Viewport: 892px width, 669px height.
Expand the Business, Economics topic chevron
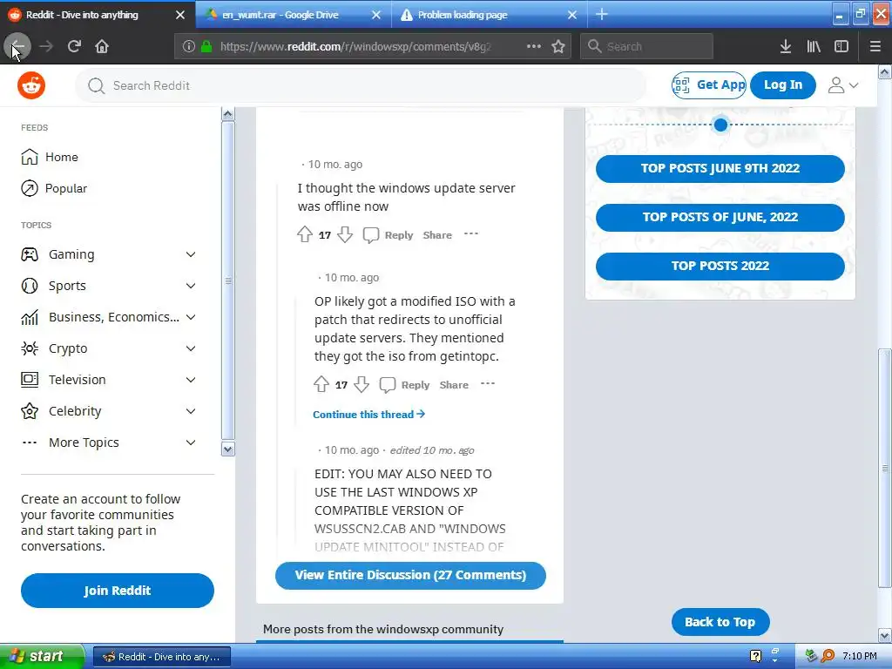(191, 317)
